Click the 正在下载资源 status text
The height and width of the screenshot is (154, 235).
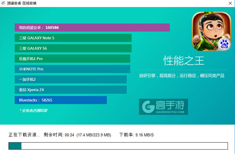coord(24,135)
